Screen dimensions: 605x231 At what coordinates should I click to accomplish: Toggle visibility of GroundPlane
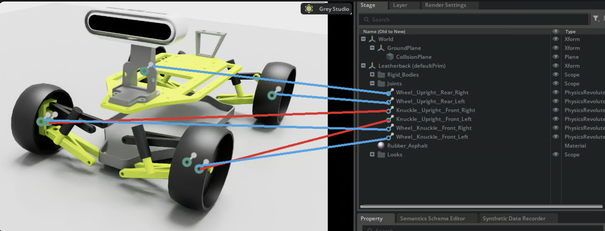[x=556, y=48]
